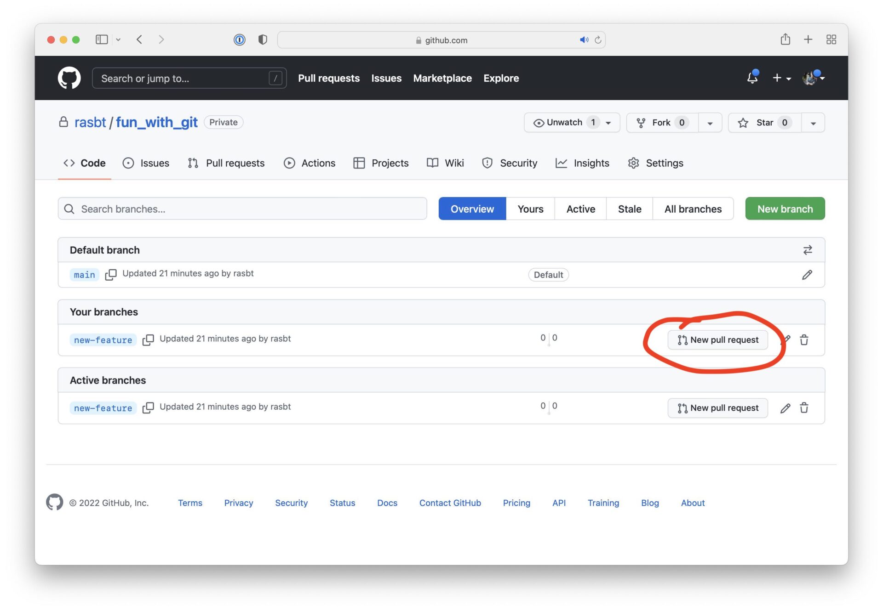The height and width of the screenshot is (611, 883).
Task: Open Pull requests in the header navigation
Action: point(329,78)
